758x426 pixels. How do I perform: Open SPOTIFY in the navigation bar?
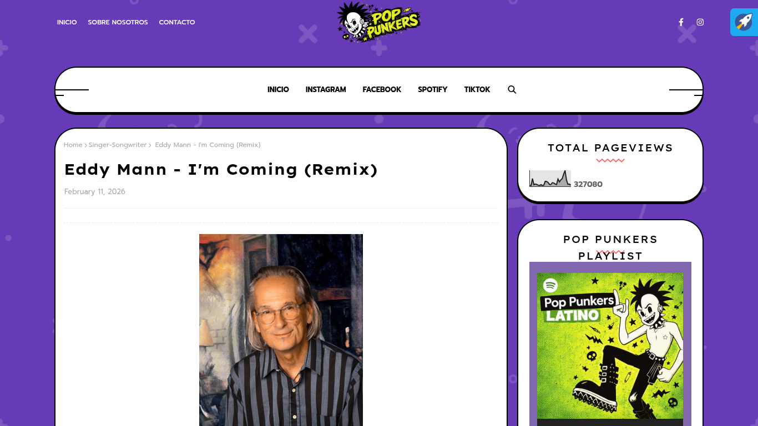click(432, 89)
